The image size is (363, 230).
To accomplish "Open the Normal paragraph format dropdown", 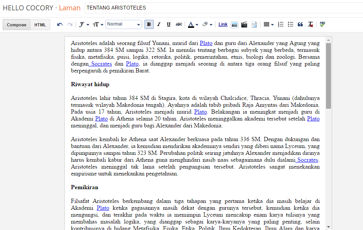I will (124, 24).
